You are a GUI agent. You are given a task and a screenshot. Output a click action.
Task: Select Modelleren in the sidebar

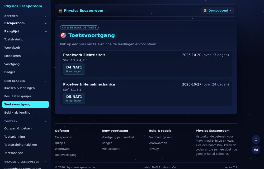coord(25,56)
